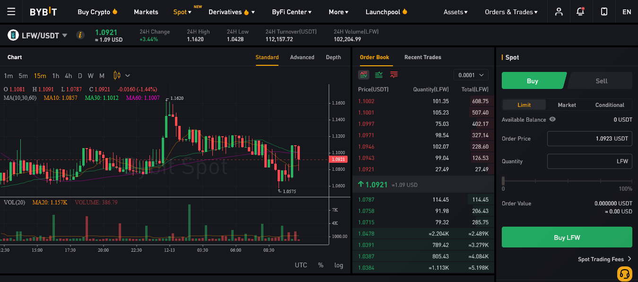Click bid price 1.0787 row
This screenshot has width=638, height=282.
click(x=423, y=200)
